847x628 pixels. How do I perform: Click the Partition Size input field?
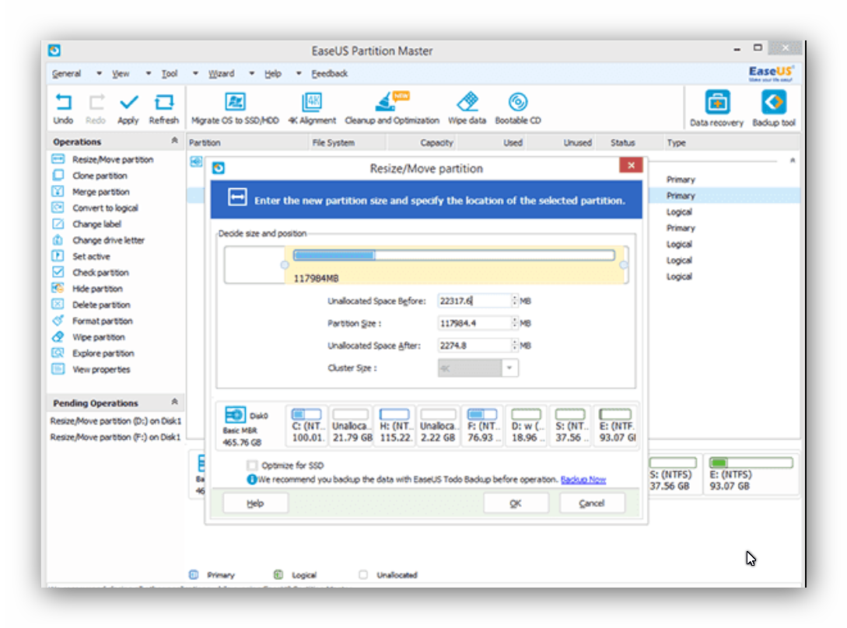pyautogui.click(x=474, y=323)
